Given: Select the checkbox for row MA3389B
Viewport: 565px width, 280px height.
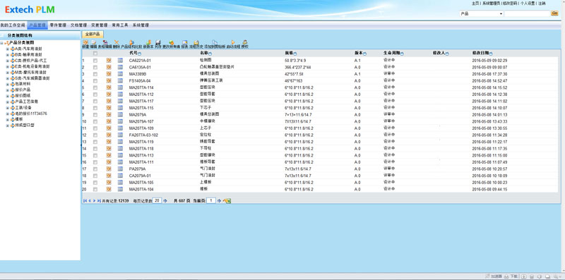Looking at the screenshot, I should pyautogui.click(x=95, y=74).
